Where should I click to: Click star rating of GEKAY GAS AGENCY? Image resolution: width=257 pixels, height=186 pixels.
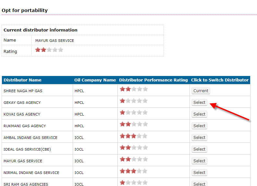134,101
